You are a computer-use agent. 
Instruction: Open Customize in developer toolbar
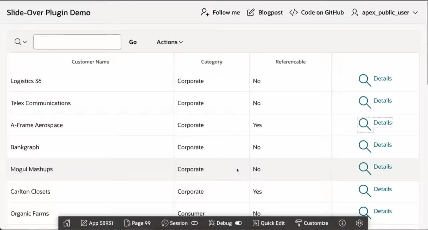pos(312,223)
